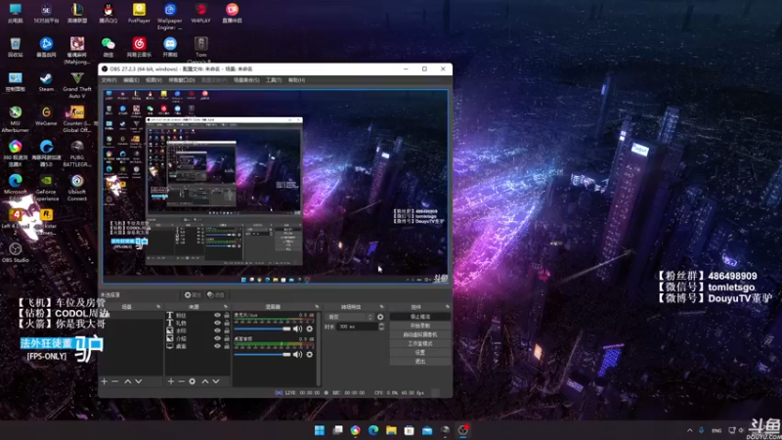Image resolution: width=782 pixels, height=440 pixels.
Task: Open the 停靠窗口(D) menu in OBS
Action: [182, 80]
